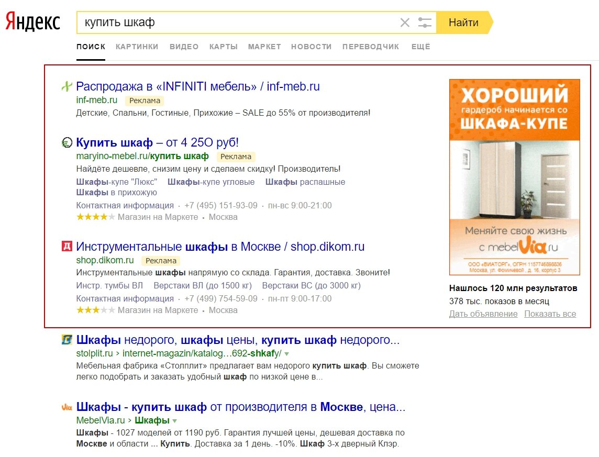Open Шкафы - купить шкаф от производителя result

click(241, 407)
